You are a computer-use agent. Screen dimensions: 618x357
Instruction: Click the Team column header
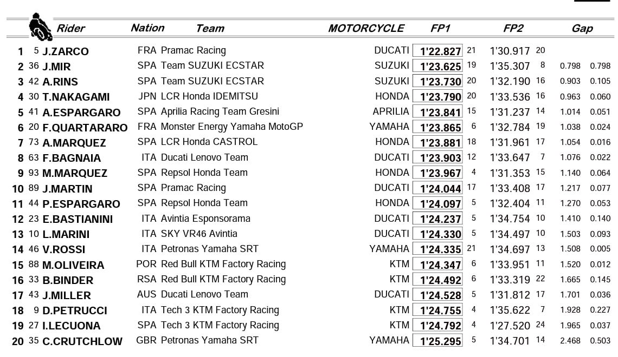pos(210,29)
